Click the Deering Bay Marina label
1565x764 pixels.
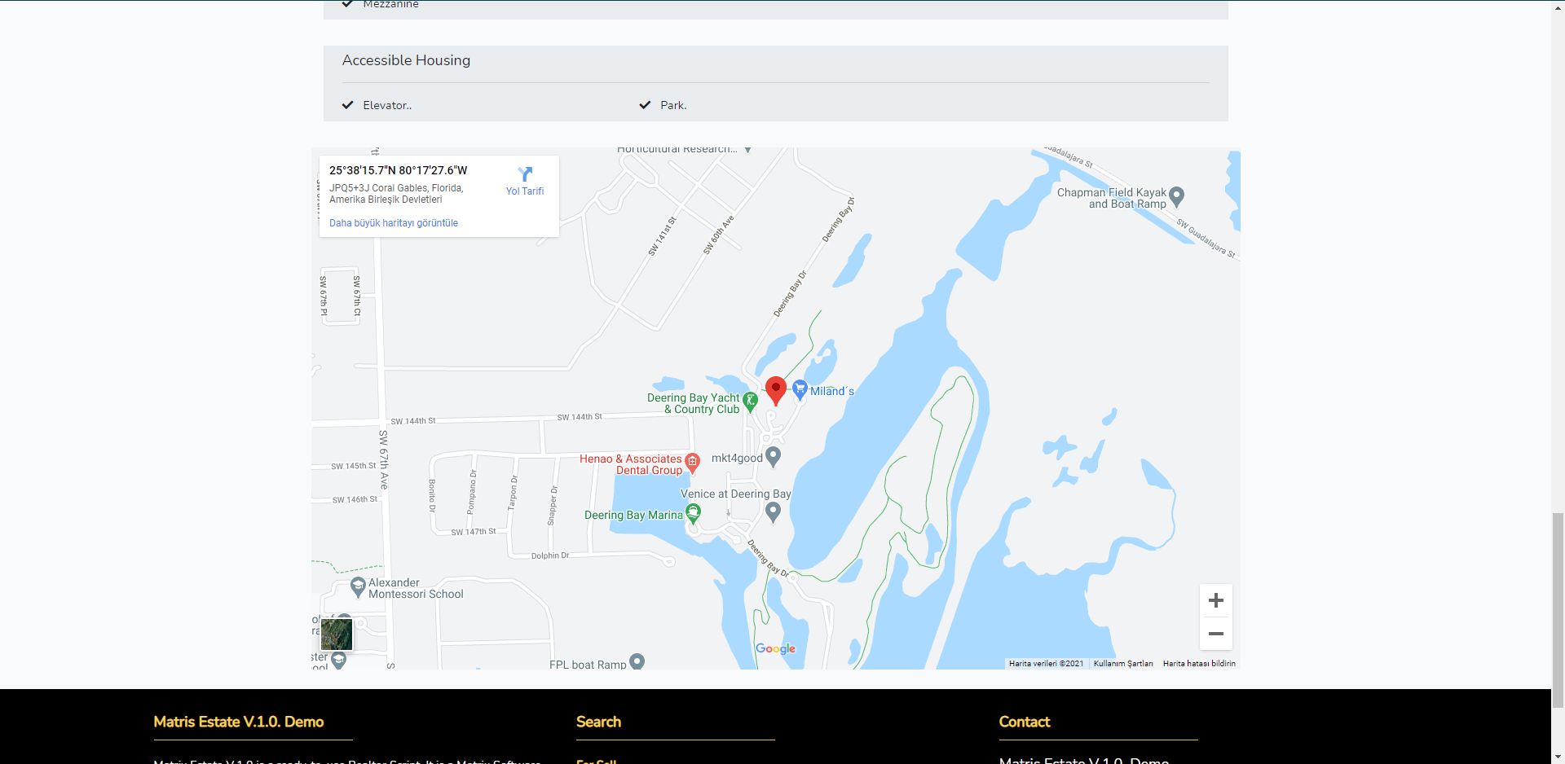[633, 515]
